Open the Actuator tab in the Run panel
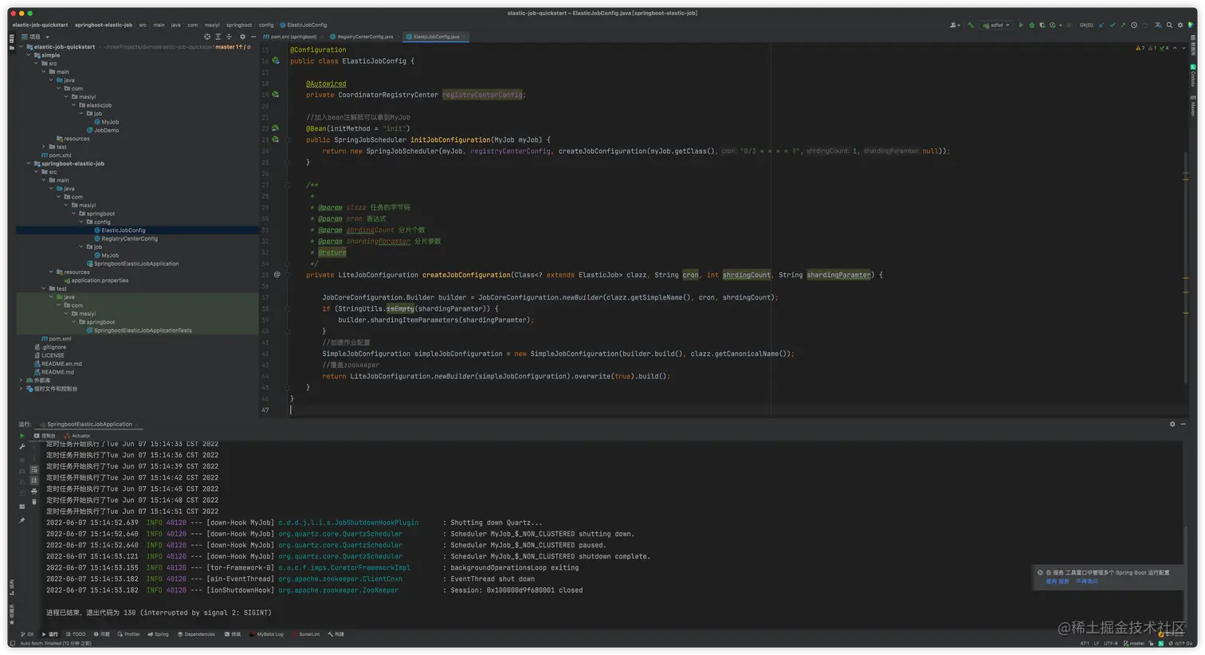 tap(77, 436)
